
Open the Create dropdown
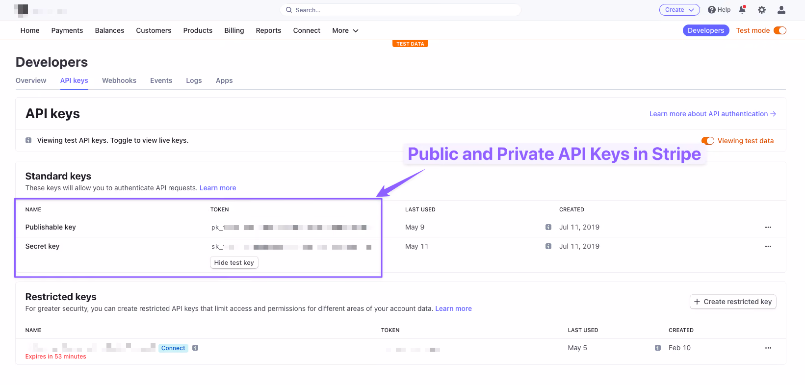coord(679,10)
